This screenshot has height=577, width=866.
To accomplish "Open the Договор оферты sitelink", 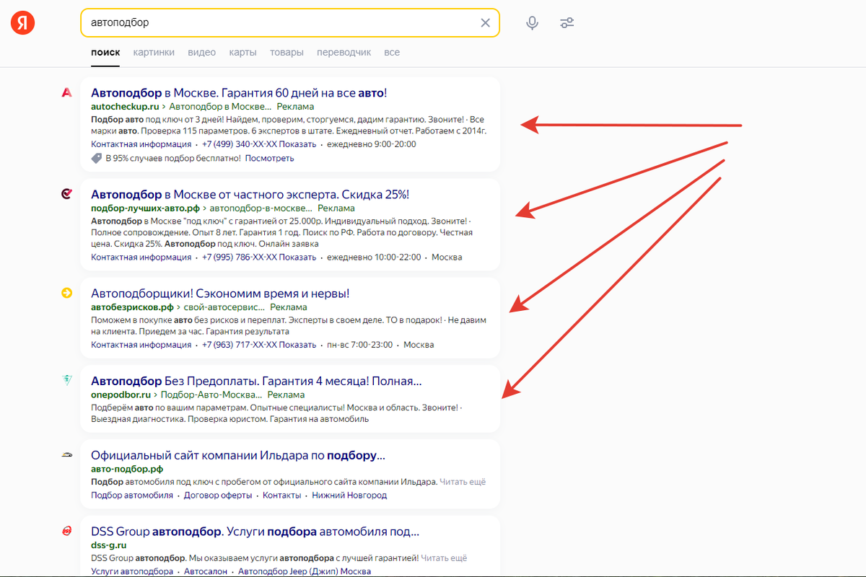I will (x=218, y=495).
